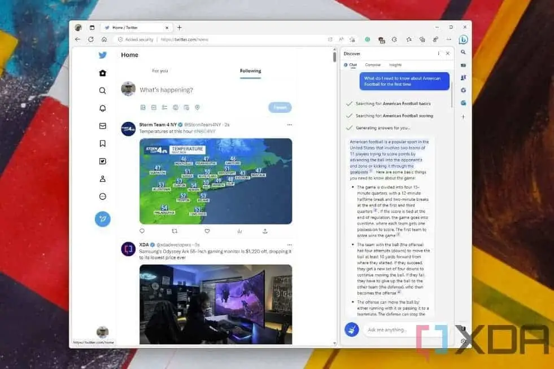Open a new browser tab with plus
This screenshot has width=554, height=369.
click(x=180, y=28)
